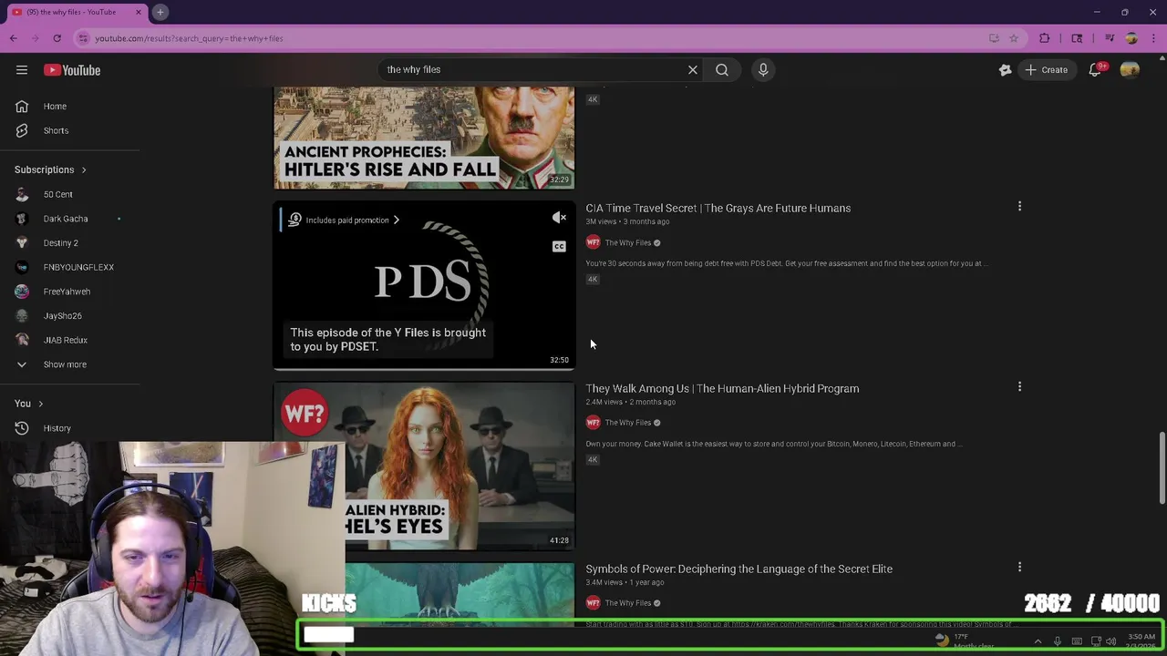Show hidden system tray icons with the chevron

(1038, 641)
